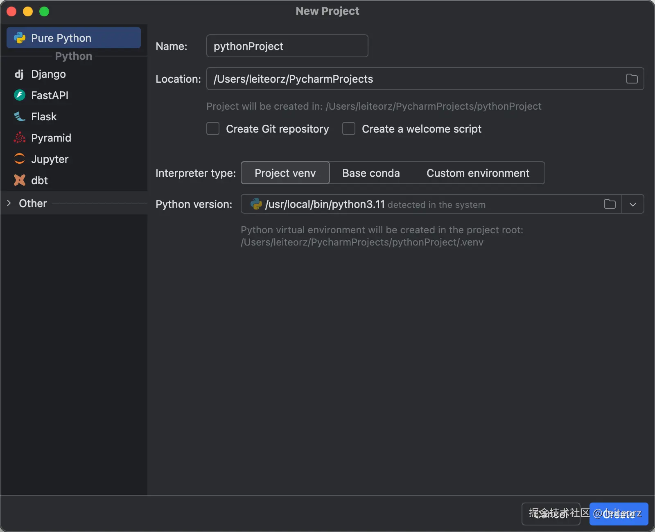Pick the Flask icon in the sidebar
This screenshot has height=532, width=655.
[20, 117]
